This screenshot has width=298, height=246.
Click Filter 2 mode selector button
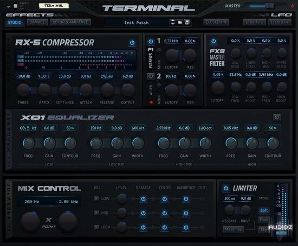pos(159,86)
